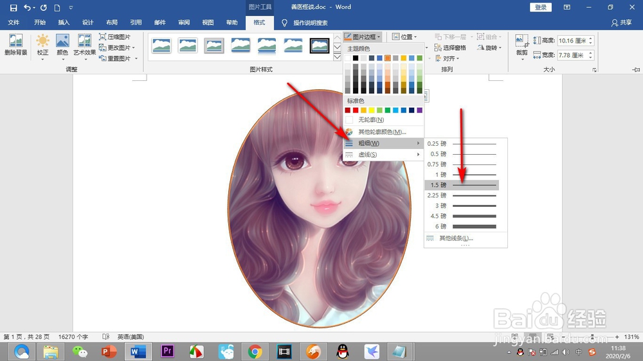Switch to the Design (设计) tab
643x361 pixels.
click(x=87, y=22)
